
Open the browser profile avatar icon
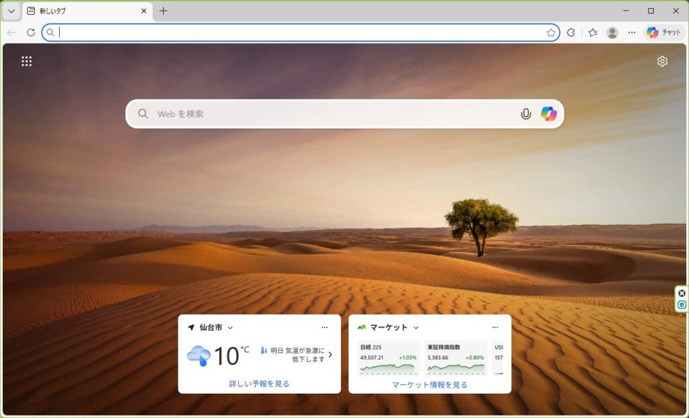pyautogui.click(x=612, y=32)
